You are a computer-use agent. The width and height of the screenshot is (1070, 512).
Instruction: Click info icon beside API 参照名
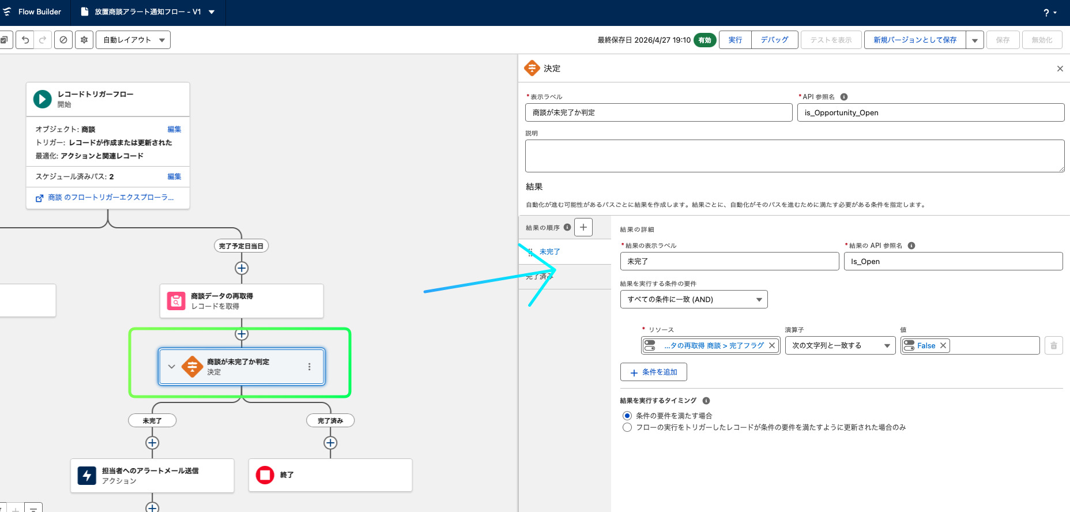[x=844, y=97]
